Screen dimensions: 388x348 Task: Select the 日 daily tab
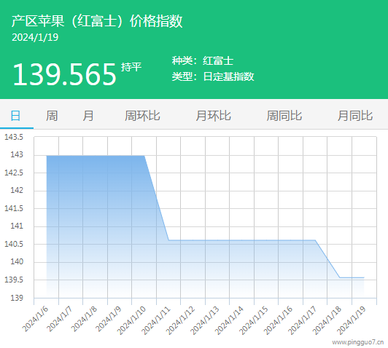(x=16, y=116)
